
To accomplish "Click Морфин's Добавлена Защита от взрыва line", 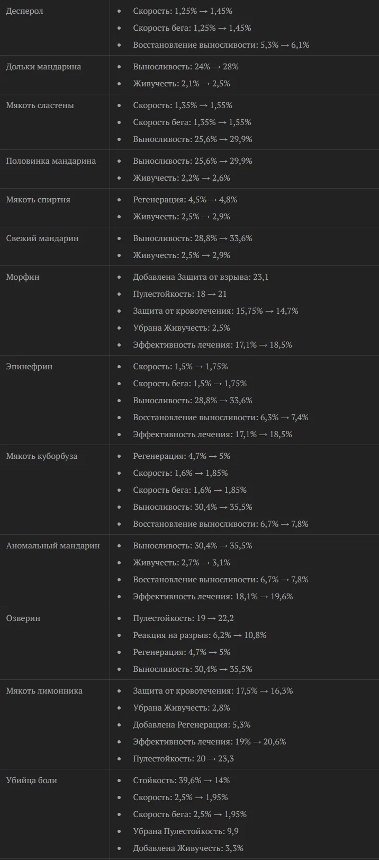I will tap(201, 277).
